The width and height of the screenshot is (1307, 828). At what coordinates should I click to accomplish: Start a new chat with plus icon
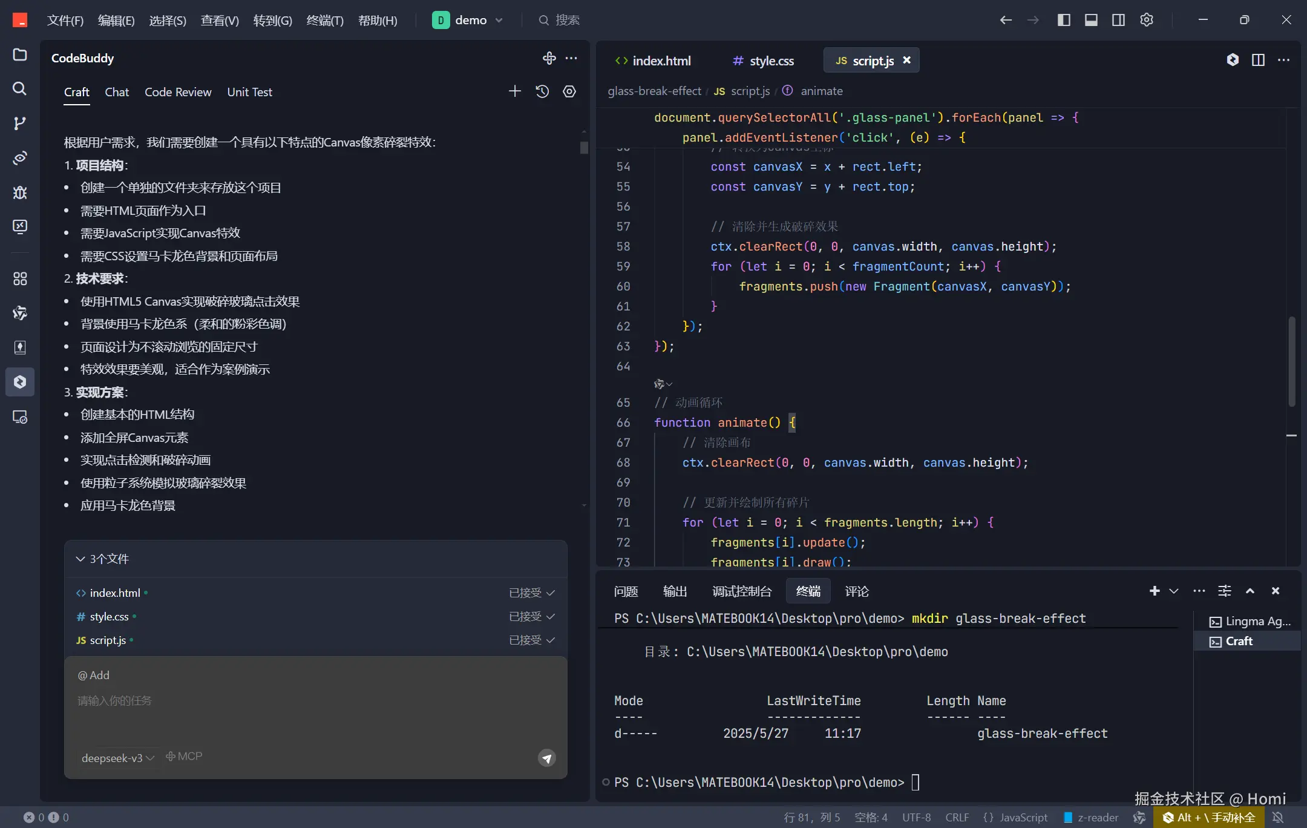[x=514, y=91]
